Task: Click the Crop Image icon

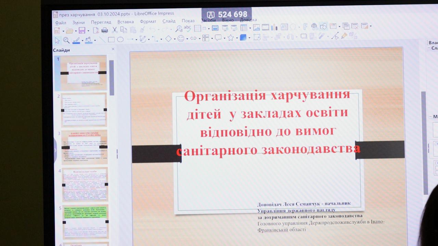Action: 312,36
